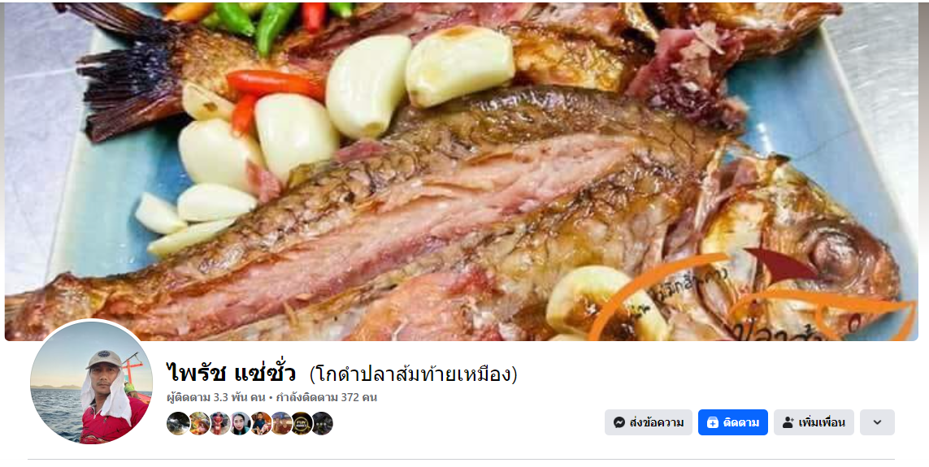The height and width of the screenshot is (467, 929).
Task: Click profile name ไพรัช แซ่ซั่ว
Action: 231,374
